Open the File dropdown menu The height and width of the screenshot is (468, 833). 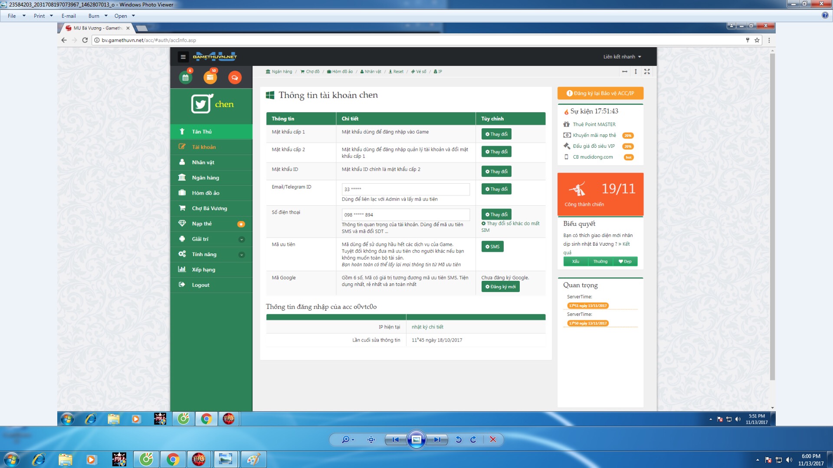click(12, 16)
